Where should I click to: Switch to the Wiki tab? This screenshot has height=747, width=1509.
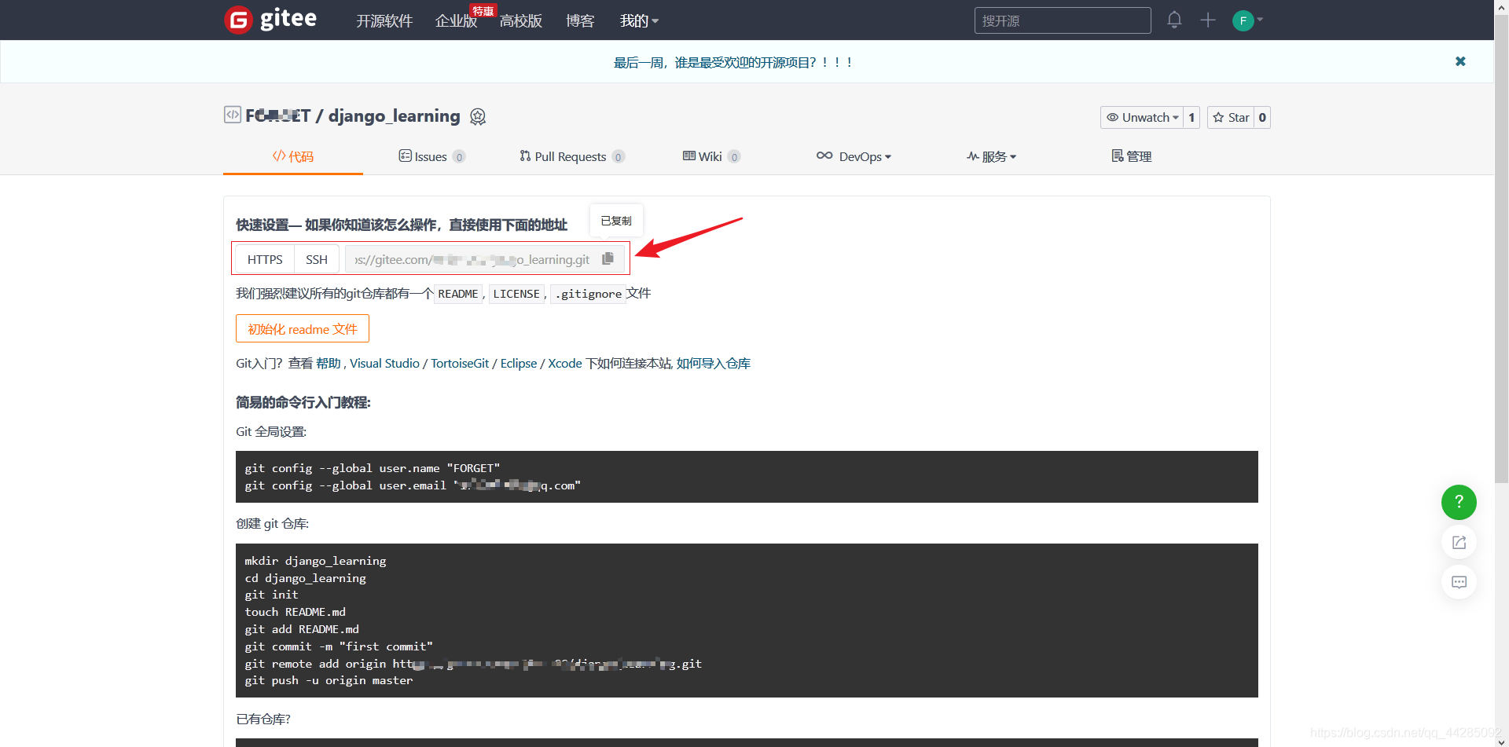pos(710,156)
